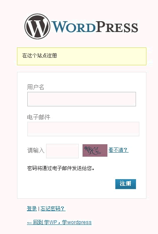Click the blue 'Word' part of logo
Viewport: 158px width, 234px height.
[x=73, y=27]
